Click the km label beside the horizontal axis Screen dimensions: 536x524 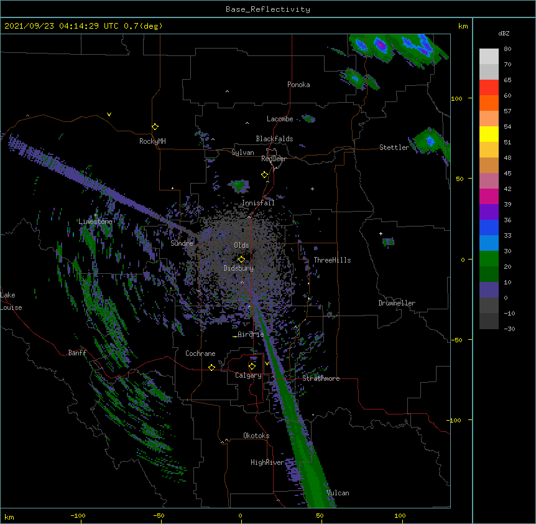9,517
